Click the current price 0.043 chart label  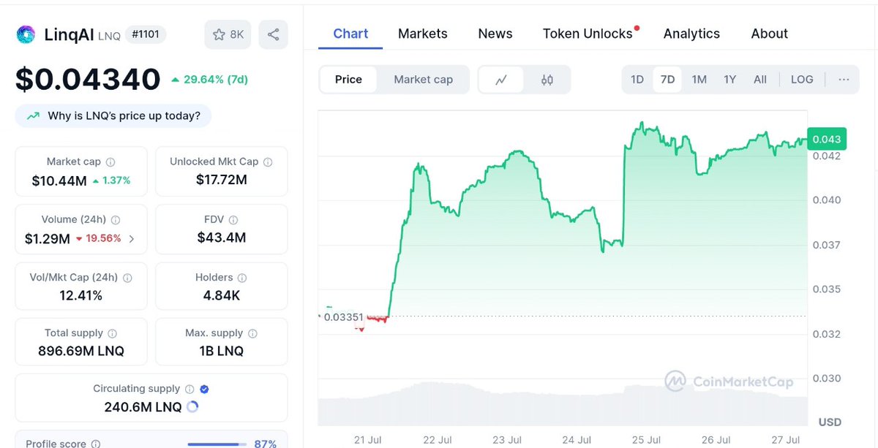click(826, 139)
